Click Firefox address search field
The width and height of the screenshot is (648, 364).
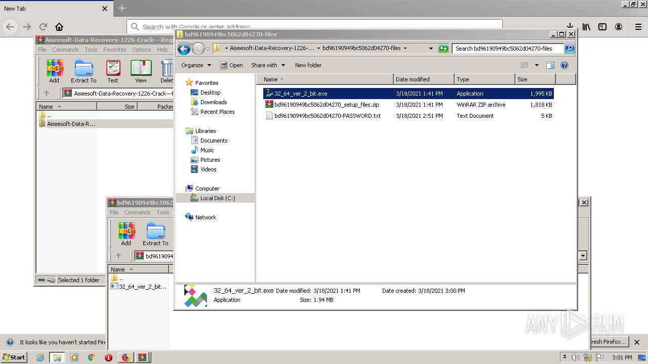click(x=315, y=27)
